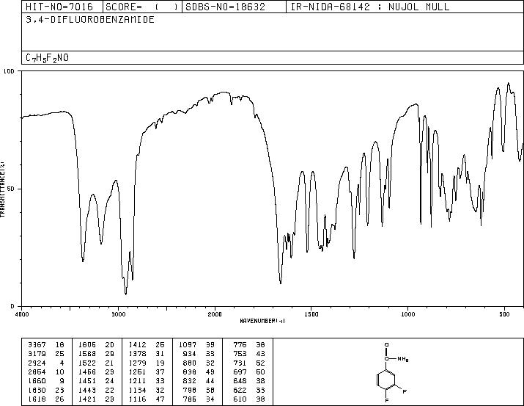Screen dimensions: 524x406
Task: Click the 1451 peak table entry
Action: tap(96, 381)
